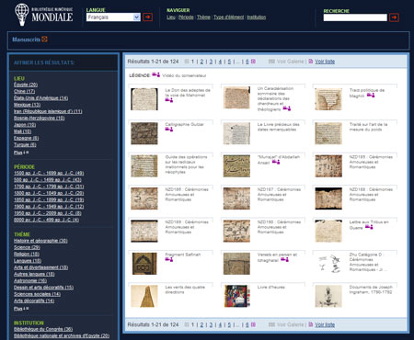Open curator video icon beside Calligraphie Gulzar
Viewport: 414px width, 340px height.
tap(169, 130)
